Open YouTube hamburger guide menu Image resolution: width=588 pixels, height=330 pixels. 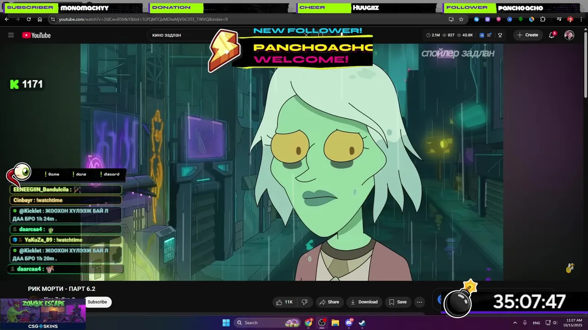click(x=11, y=35)
